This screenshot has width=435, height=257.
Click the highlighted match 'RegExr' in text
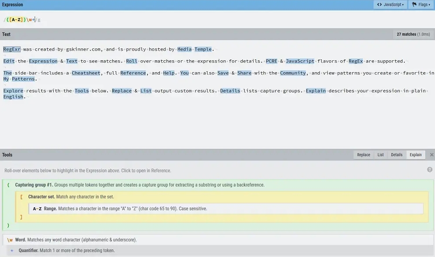click(x=11, y=49)
